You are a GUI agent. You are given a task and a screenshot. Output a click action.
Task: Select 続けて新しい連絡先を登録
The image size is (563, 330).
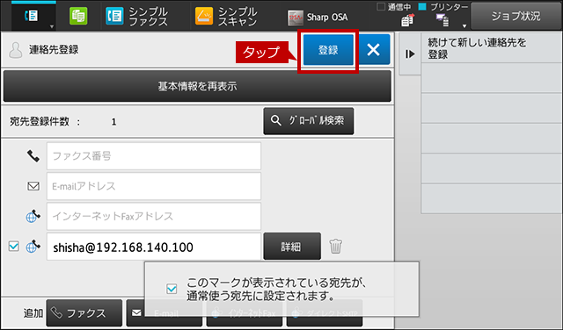pos(492,48)
